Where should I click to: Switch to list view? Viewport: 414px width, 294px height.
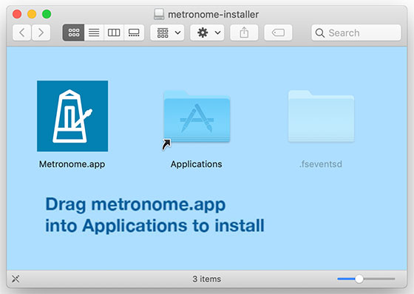tap(94, 33)
